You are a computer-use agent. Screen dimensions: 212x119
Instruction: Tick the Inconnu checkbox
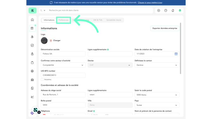click(42, 80)
